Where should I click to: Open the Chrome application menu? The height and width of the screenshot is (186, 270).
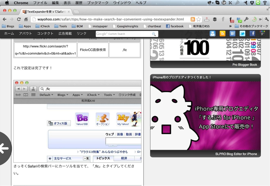click(21, 3)
